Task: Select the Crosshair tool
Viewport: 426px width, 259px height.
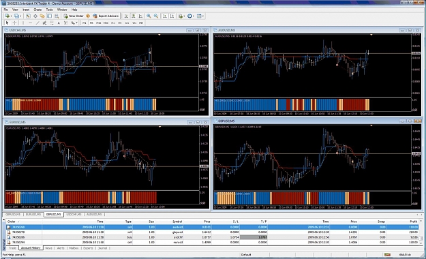Action: point(14,22)
